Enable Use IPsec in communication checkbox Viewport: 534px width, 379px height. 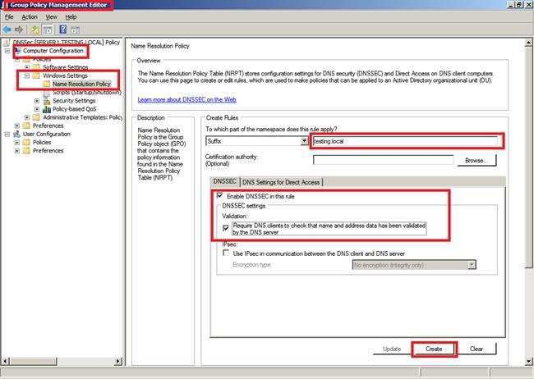click(225, 253)
